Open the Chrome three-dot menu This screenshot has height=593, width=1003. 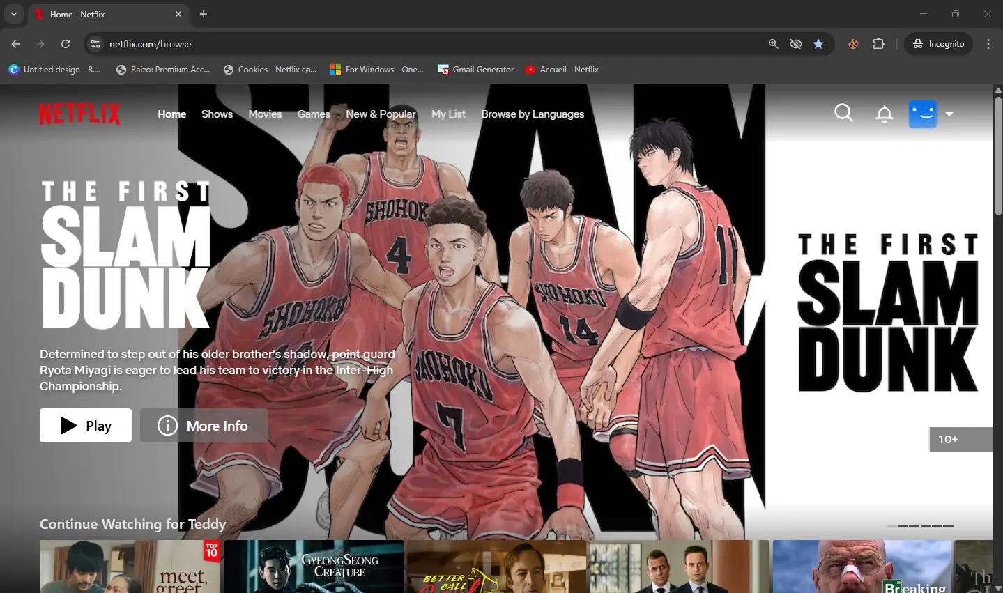click(x=988, y=44)
